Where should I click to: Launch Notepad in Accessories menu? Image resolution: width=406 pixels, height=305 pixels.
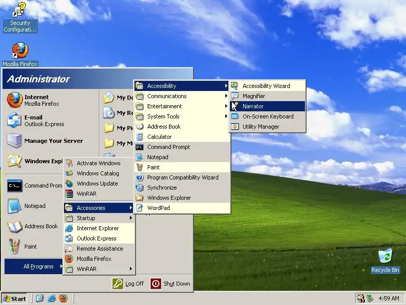point(182,157)
